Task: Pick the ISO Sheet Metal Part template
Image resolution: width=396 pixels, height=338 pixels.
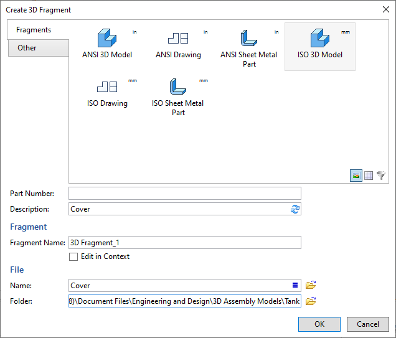Action: pos(178,97)
